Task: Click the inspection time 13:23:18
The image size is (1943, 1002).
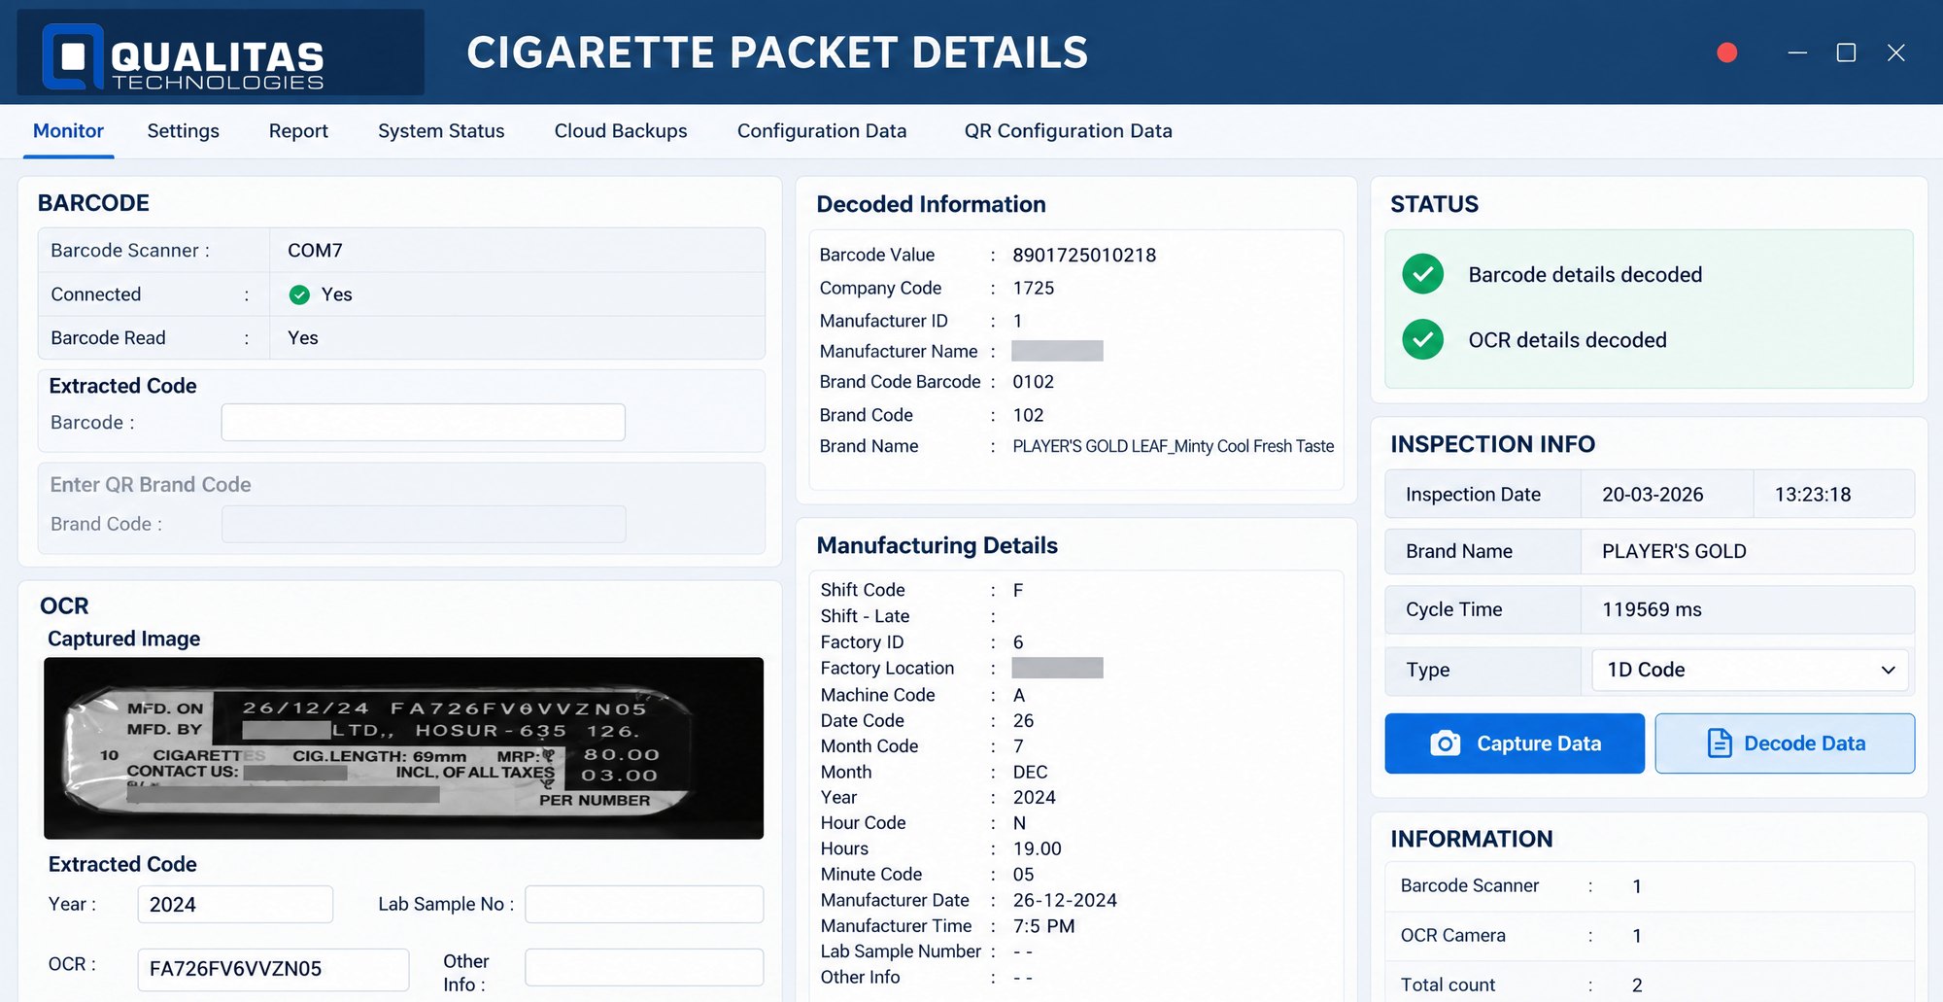Action: pos(1813,494)
